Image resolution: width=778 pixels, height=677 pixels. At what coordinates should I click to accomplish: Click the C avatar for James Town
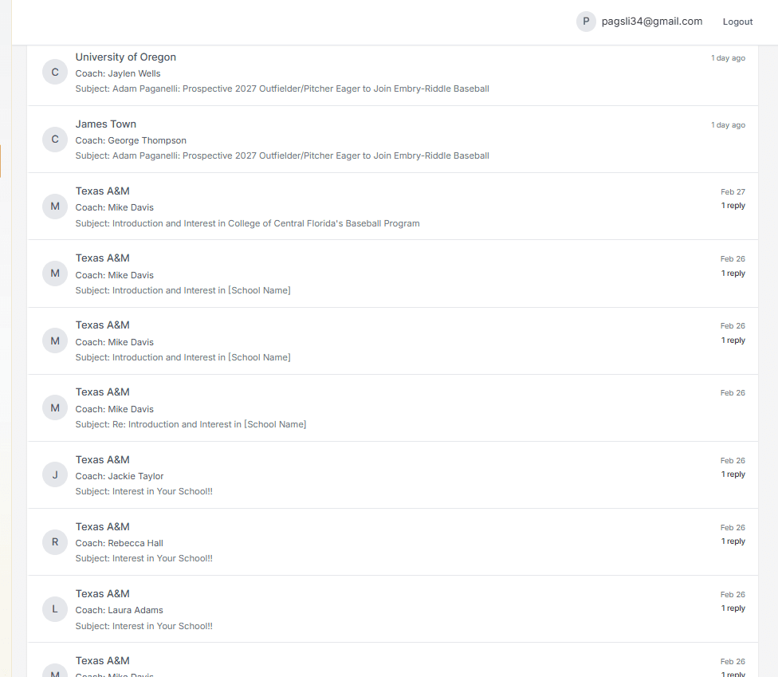click(55, 140)
